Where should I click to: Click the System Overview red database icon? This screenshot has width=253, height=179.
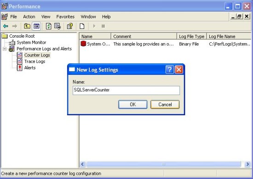point(83,44)
